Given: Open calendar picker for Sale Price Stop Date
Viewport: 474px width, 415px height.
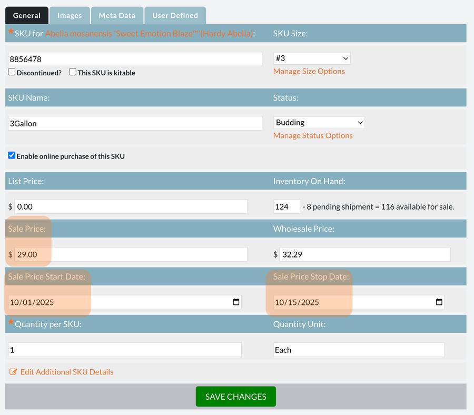Looking at the screenshot, I should (439, 302).
